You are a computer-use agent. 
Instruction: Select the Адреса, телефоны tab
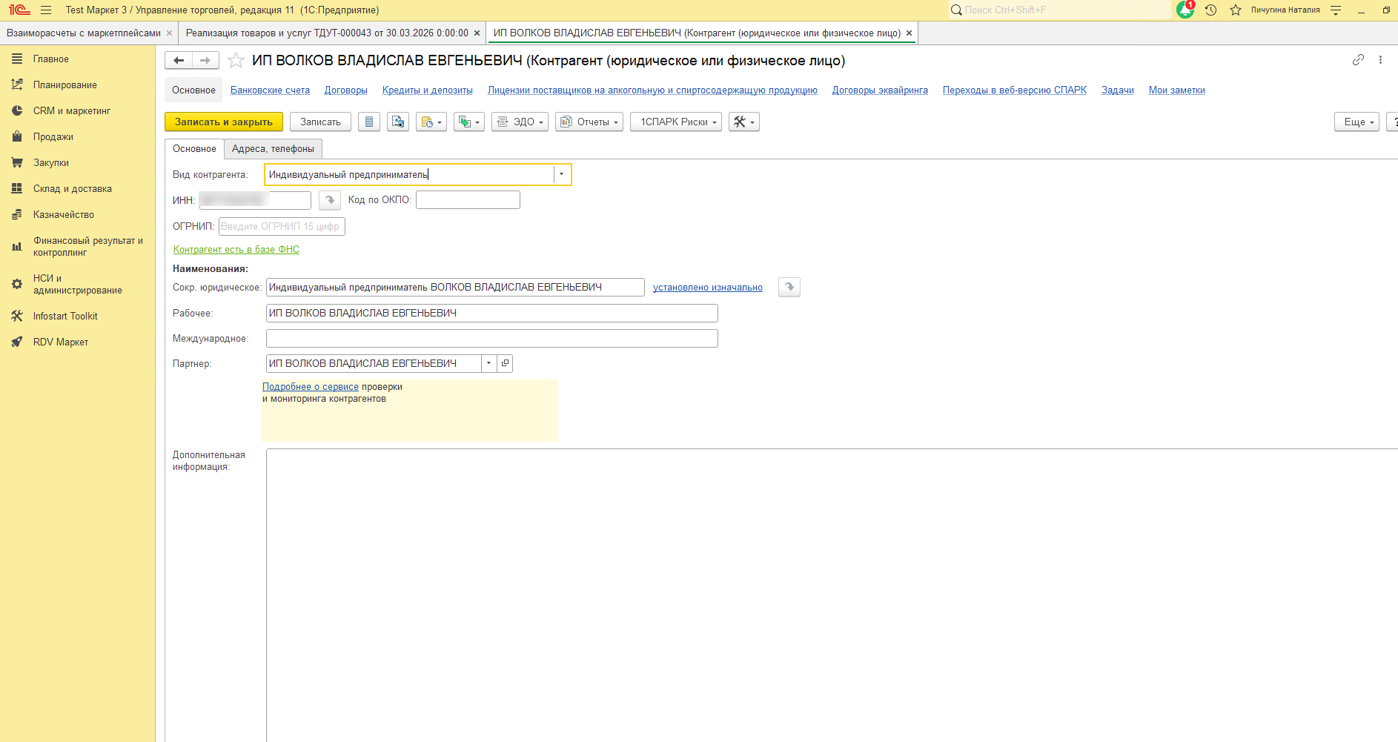(273, 149)
